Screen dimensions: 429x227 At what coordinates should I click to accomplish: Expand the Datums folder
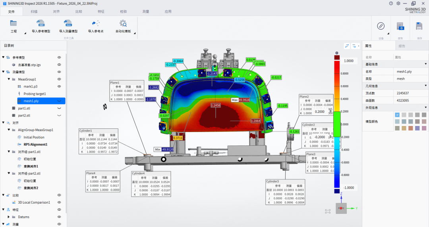pos(9,217)
